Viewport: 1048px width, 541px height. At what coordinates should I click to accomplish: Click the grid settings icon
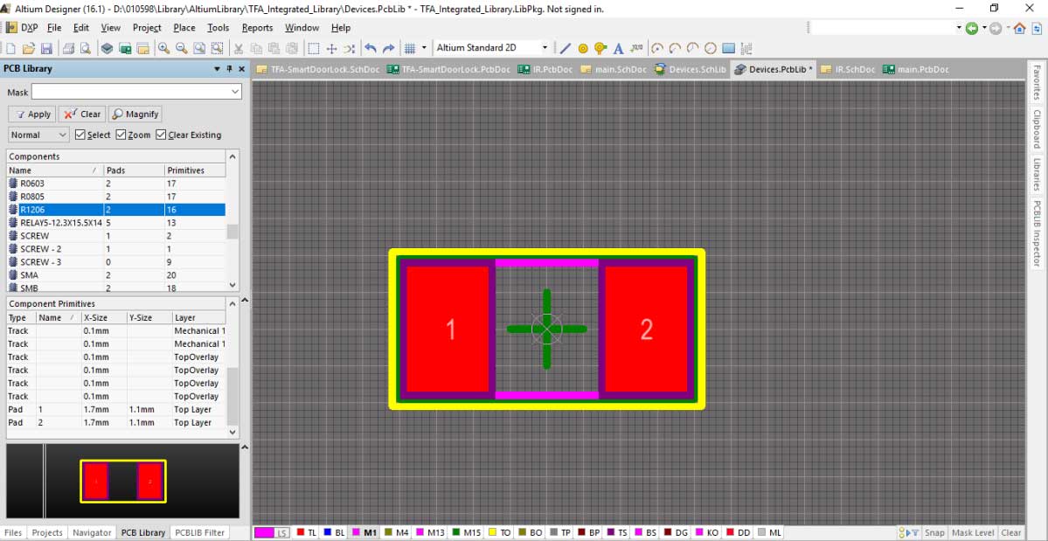[x=409, y=49]
